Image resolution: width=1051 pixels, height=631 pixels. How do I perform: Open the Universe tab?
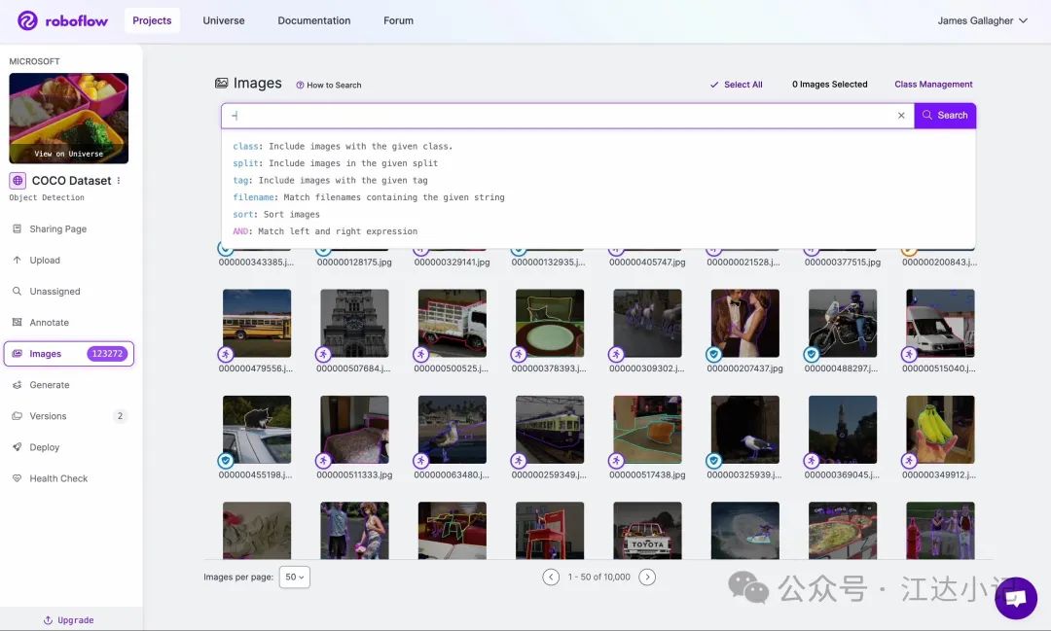pos(224,20)
